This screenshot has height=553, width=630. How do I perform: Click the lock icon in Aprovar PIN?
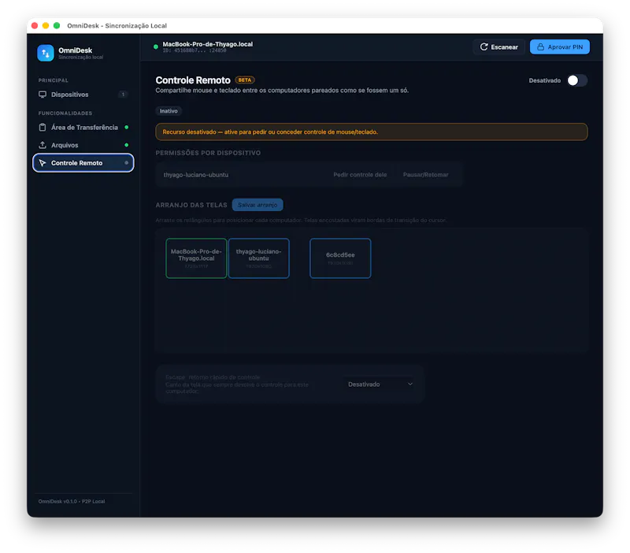(x=541, y=47)
